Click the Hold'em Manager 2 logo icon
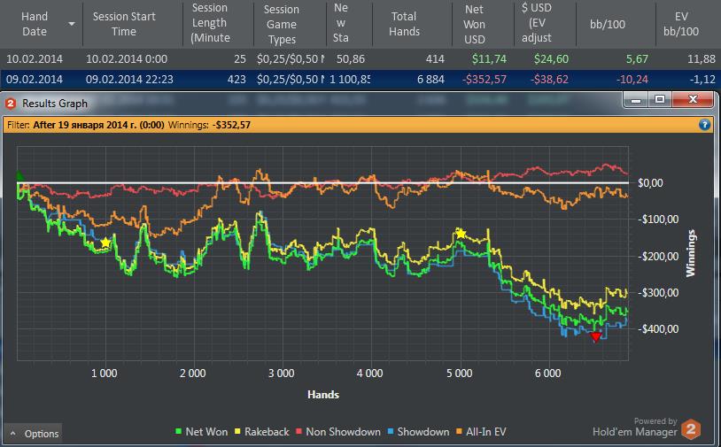The height and width of the screenshot is (447, 721). 691,429
